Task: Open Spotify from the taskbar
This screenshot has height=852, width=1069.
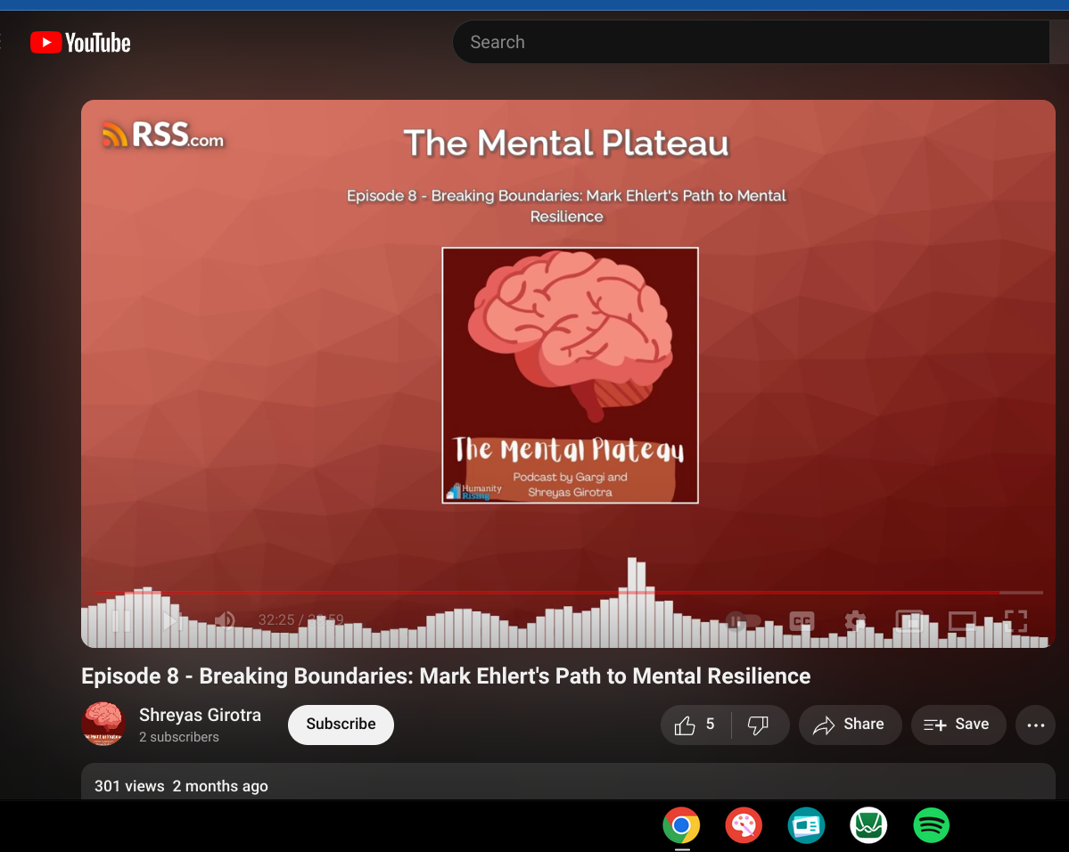Action: (x=932, y=825)
